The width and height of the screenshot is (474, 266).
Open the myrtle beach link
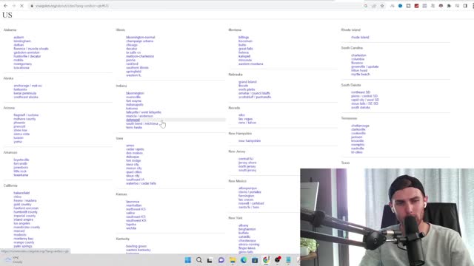point(361,74)
